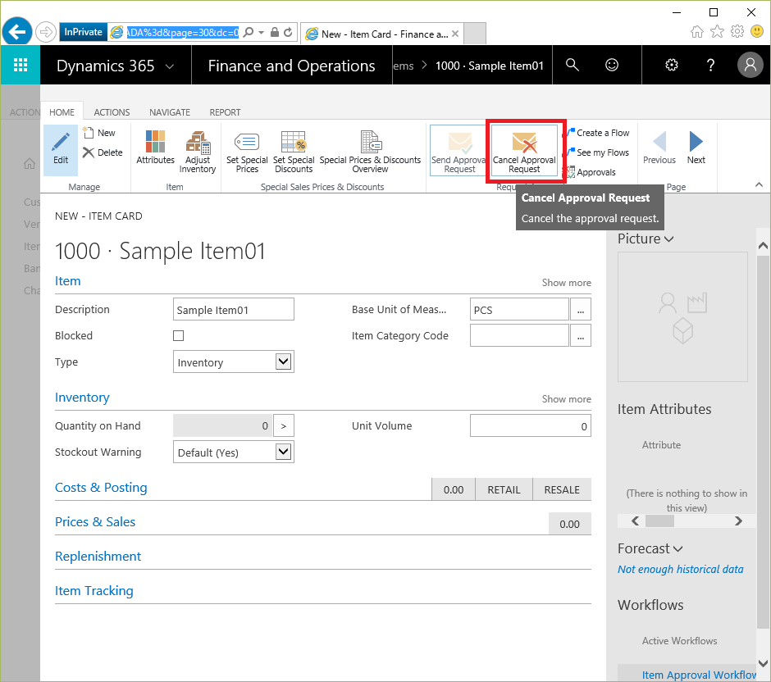
Task: Expand the Prices & Sales section
Action: pyautogui.click(x=95, y=522)
